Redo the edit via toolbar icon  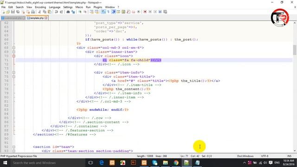click(x=61, y=12)
